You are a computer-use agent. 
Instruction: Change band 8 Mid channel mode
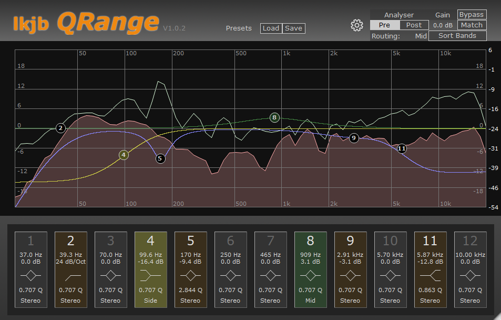coord(310,301)
